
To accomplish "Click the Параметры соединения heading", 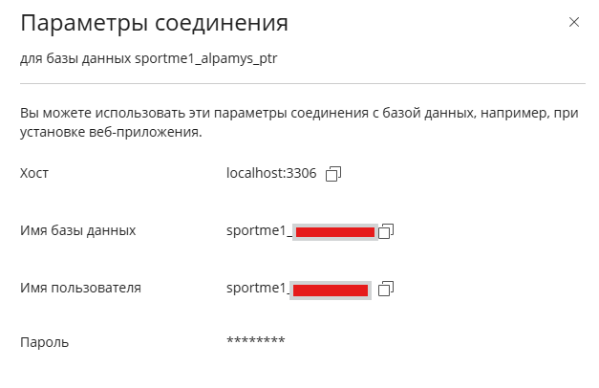I will [154, 24].
